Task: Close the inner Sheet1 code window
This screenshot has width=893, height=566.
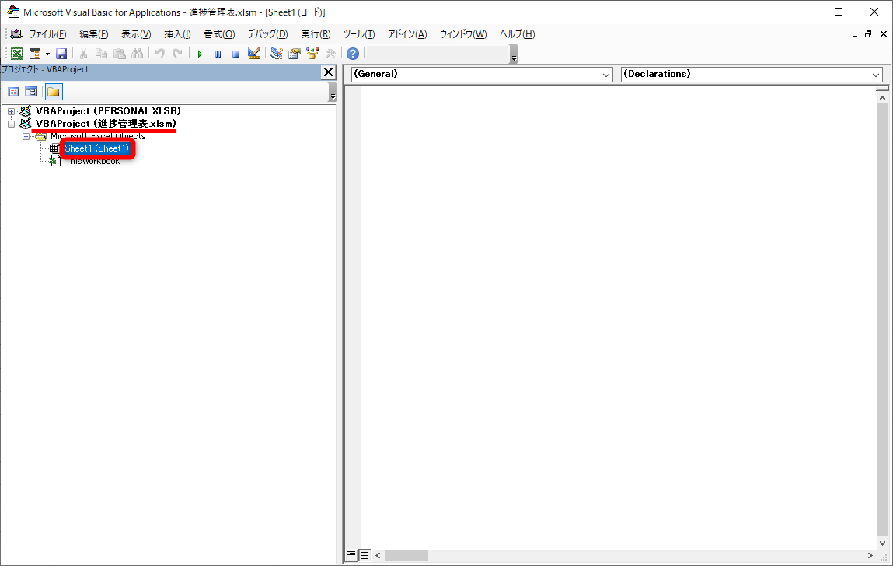Action: pyautogui.click(x=884, y=34)
